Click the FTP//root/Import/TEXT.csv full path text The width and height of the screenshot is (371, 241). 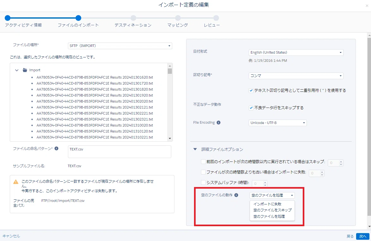[x=63, y=201]
